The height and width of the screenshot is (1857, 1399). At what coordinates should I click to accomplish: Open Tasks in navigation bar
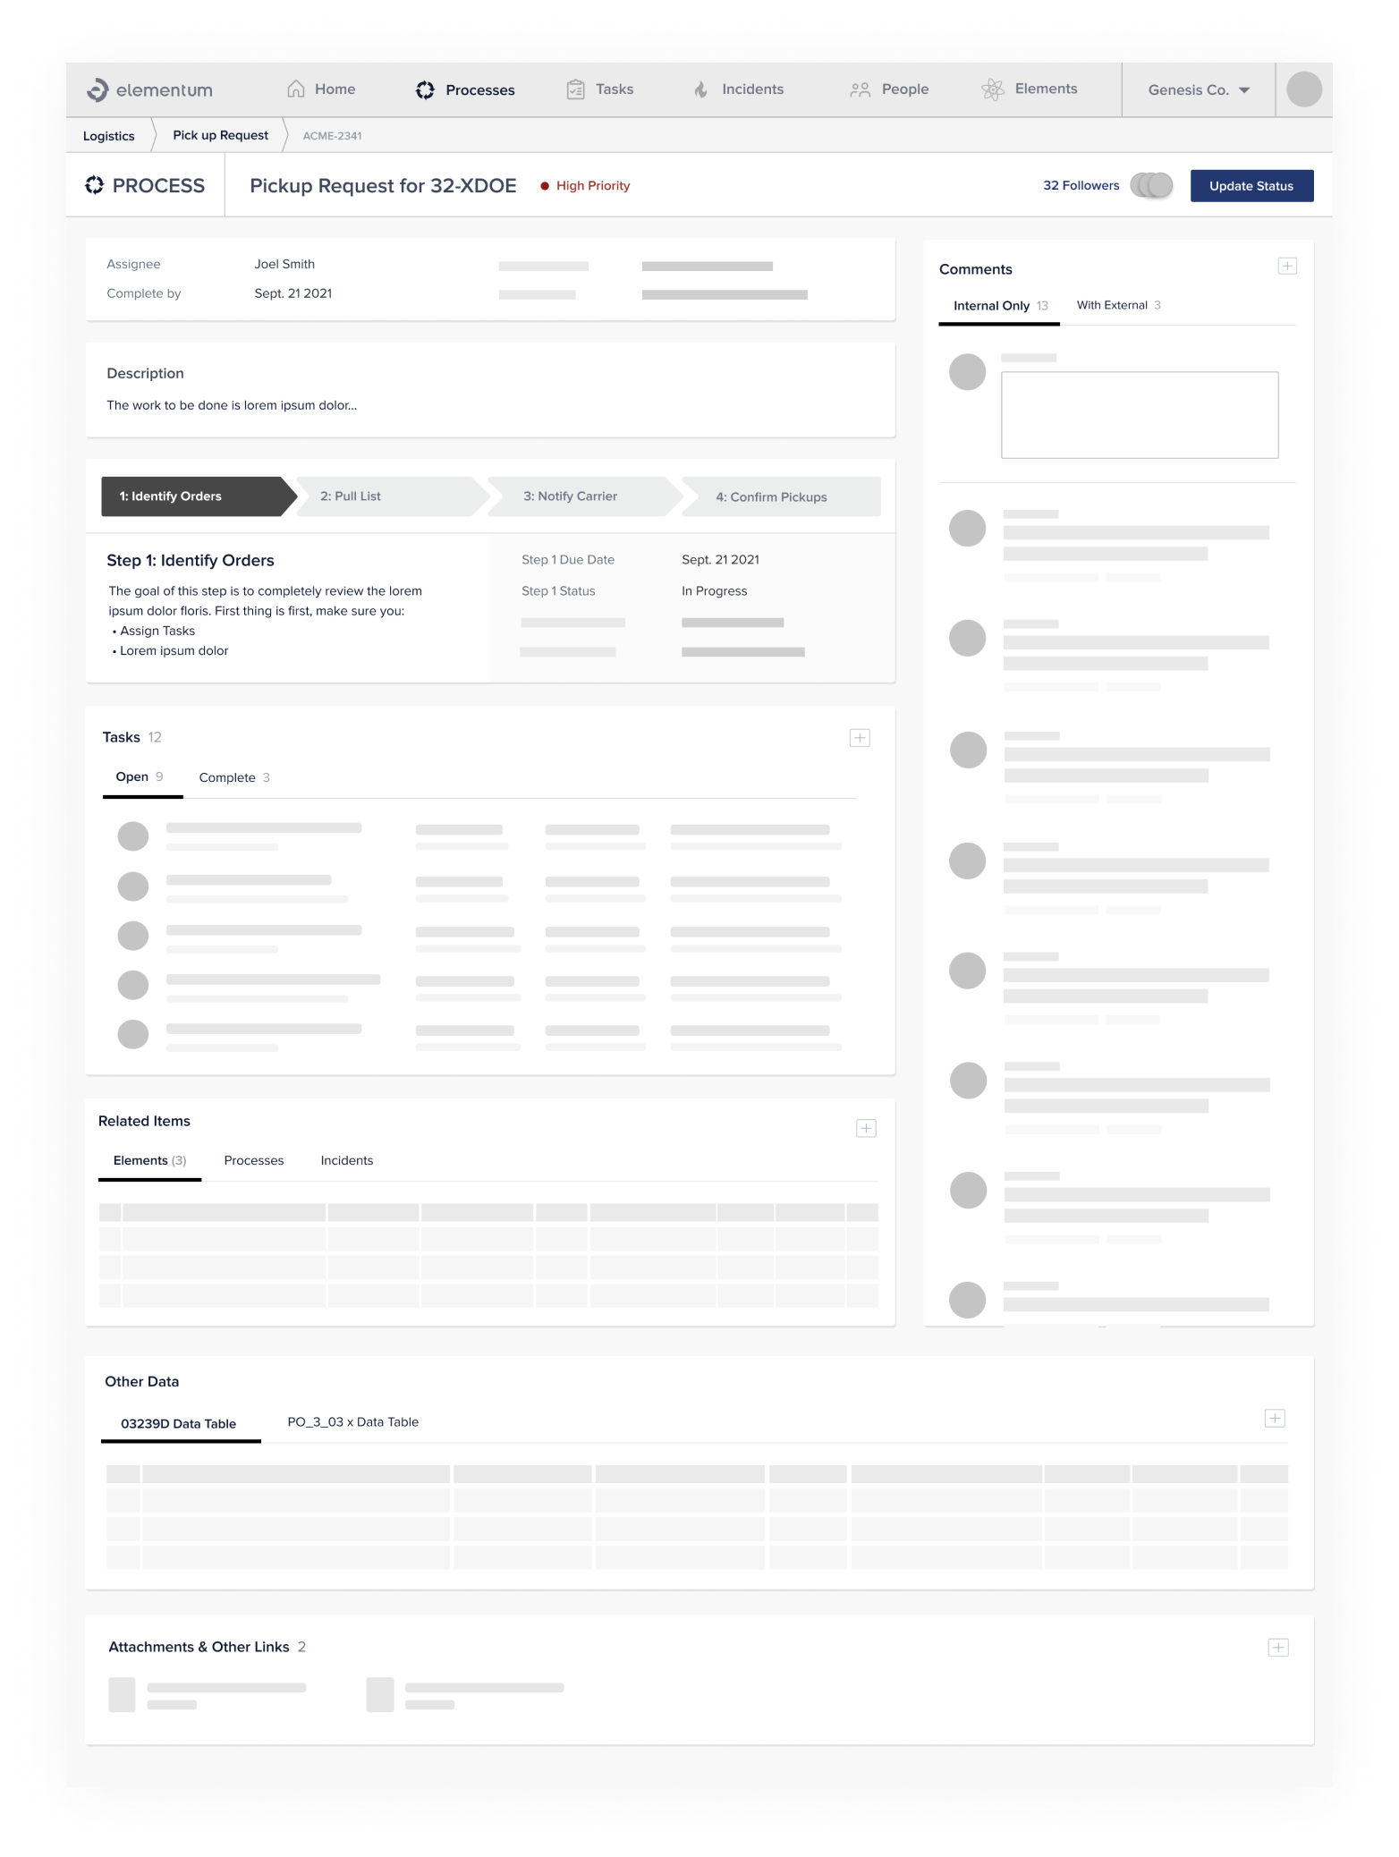[614, 89]
